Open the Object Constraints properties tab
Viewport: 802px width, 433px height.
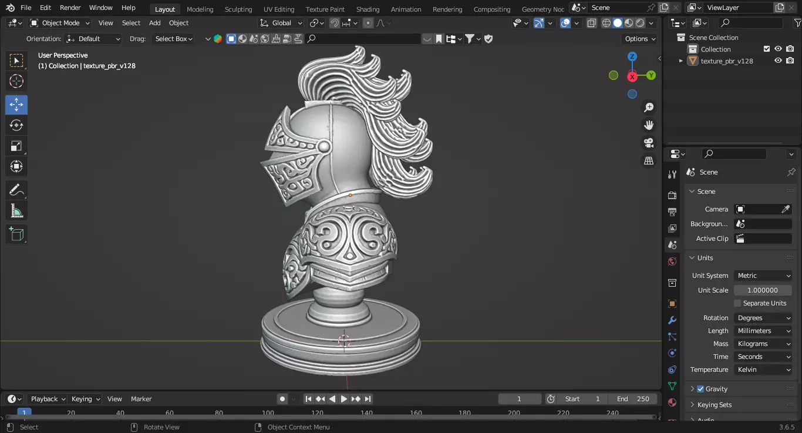[672, 370]
